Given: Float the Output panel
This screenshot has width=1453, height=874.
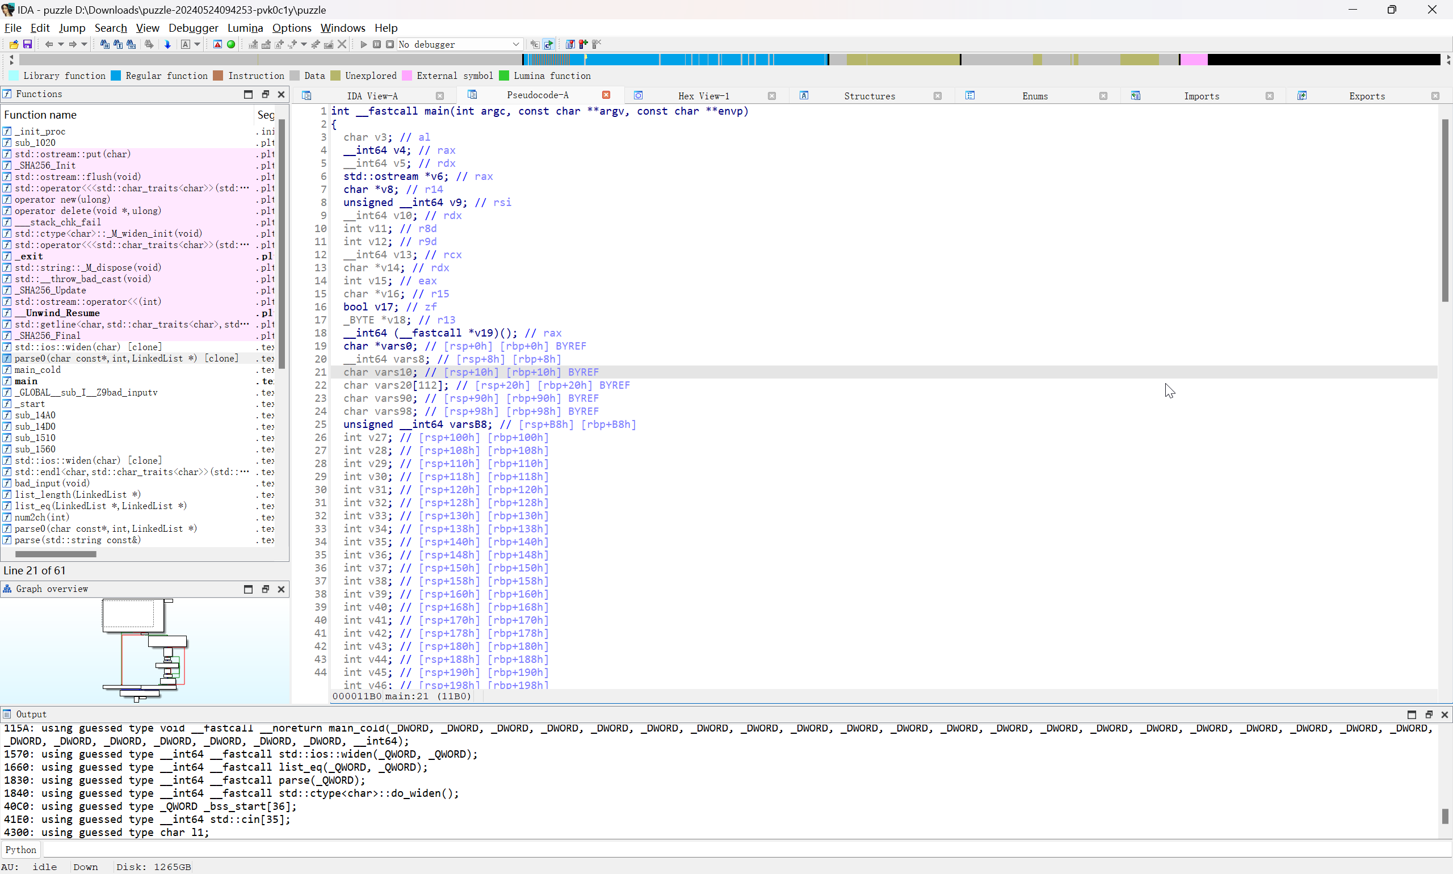Looking at the screenshot, I should (x=1428, y=715).
